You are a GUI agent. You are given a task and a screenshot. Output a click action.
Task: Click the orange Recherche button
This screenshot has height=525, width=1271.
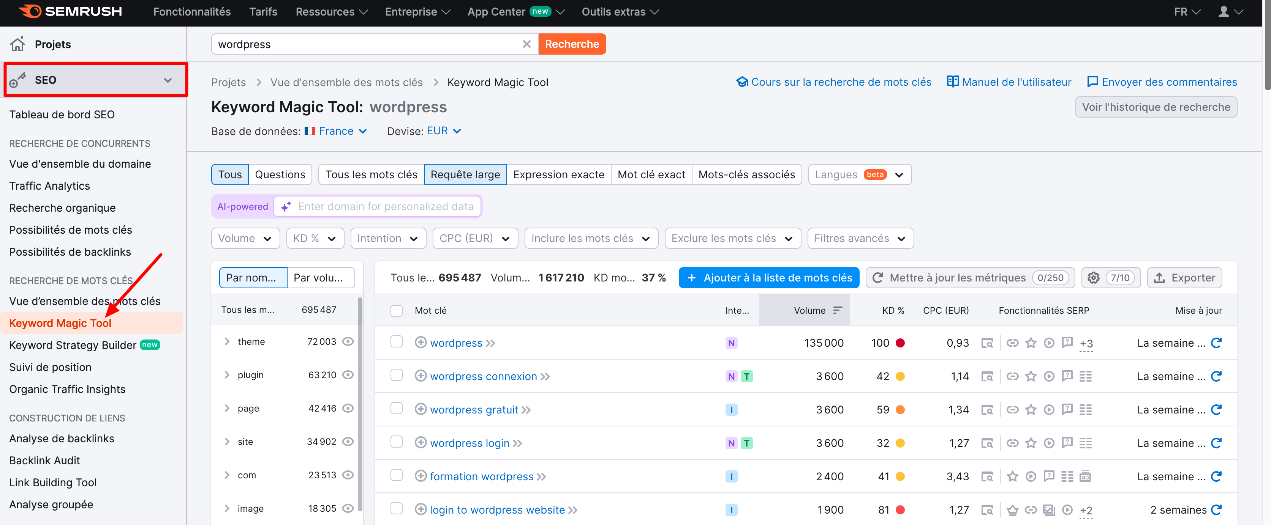pyautogui.click(x=572, y=44)
